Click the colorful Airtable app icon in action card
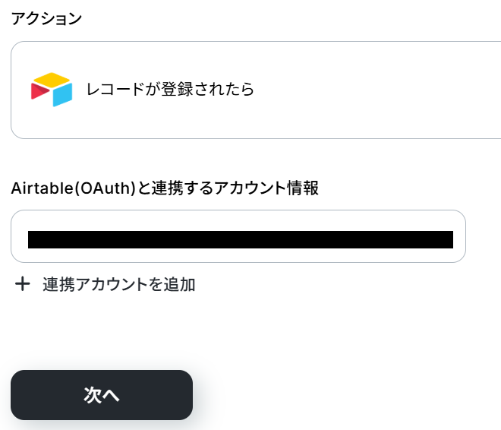 click(52, 90)
